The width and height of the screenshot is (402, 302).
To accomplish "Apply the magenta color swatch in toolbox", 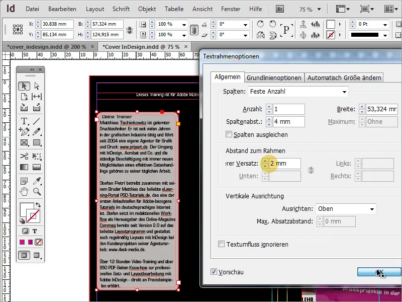I will point(22,242).
